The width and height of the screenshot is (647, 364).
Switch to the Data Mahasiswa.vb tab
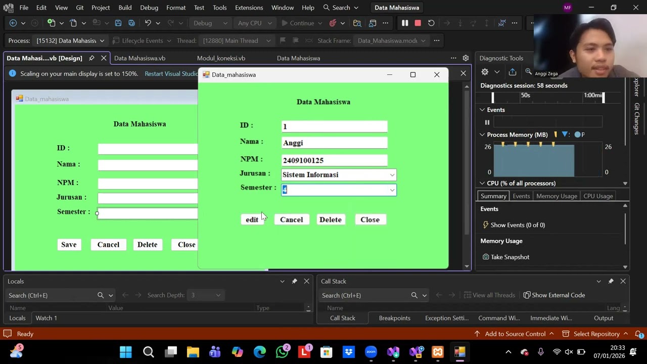tap(140, 58)
